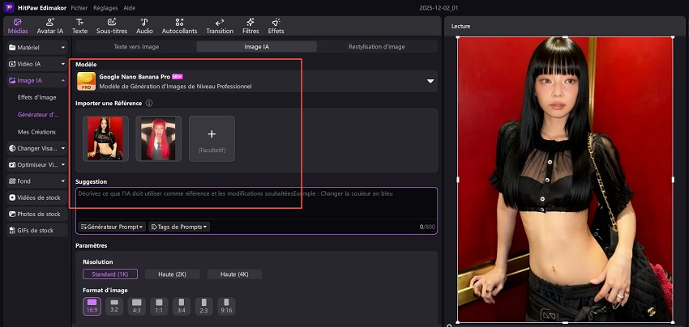Open the Médias panel icon
689x327 pixels.
coord(17,26)
